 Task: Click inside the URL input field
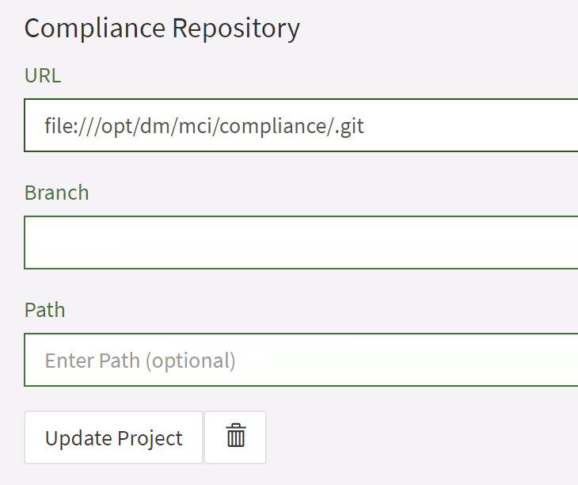[301, 125]
